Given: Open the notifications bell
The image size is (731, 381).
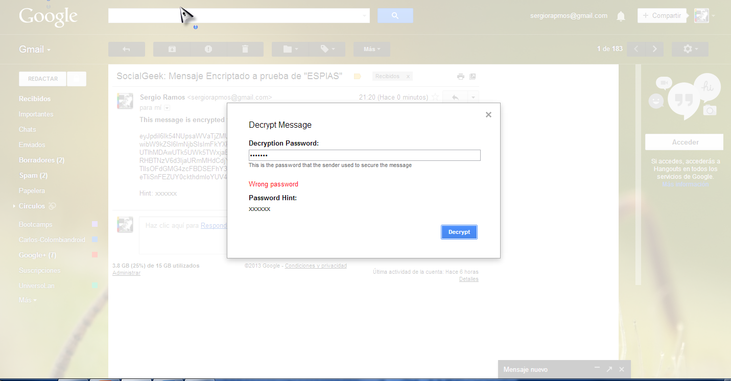Looking at the screenshot, I should pyautogui.click(x=621, y=16).
